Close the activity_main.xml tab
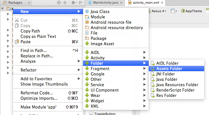The height and width of the screenshot is (115, 209). (162, 3)
